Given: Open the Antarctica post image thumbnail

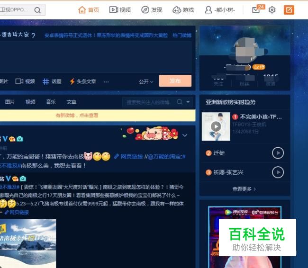Looking at the screenshot, I should pyautogui.click(x=28, y=243).
